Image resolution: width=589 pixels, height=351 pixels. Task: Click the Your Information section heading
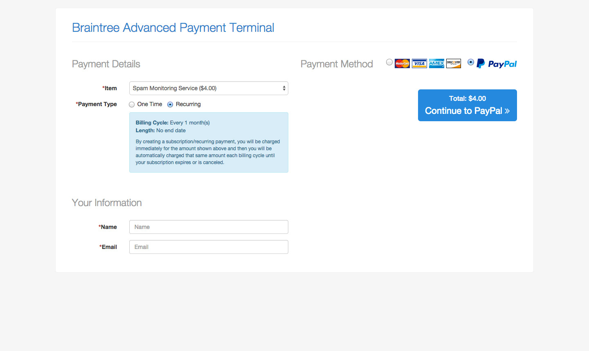107,203
